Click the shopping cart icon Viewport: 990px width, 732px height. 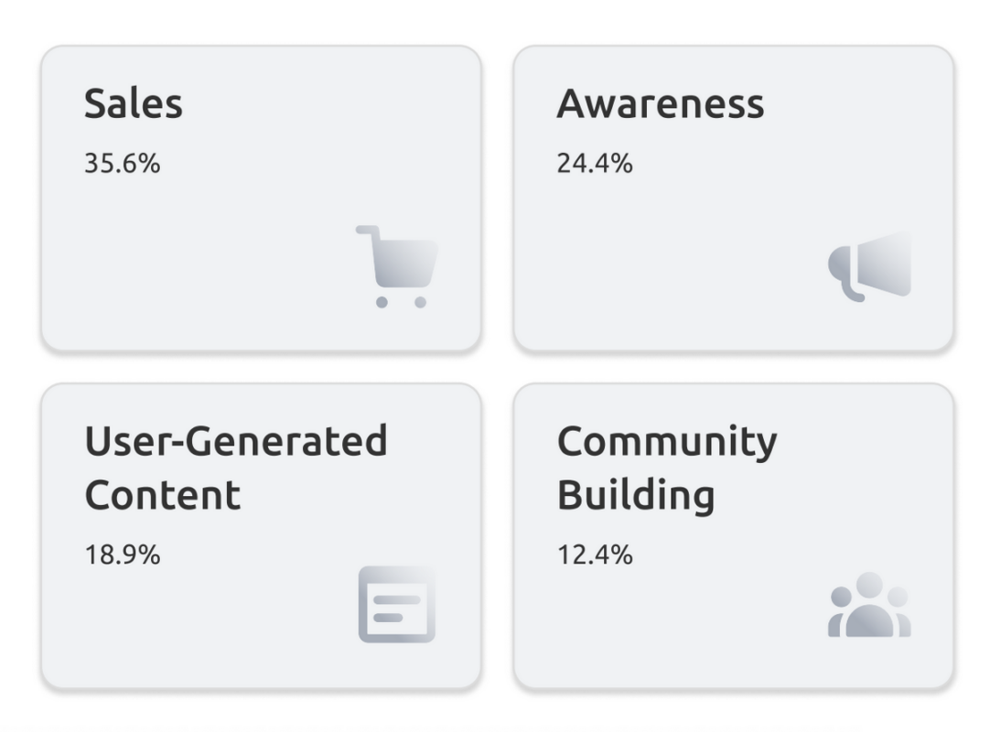point(397,266)
